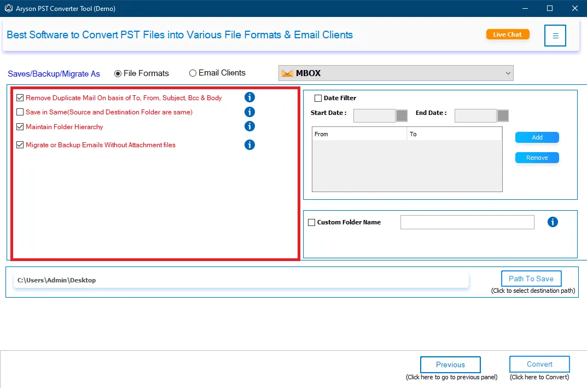587x388 pixels.
Task: Click info icon beside Migrate Without Attachment
Action: point(249,145)
